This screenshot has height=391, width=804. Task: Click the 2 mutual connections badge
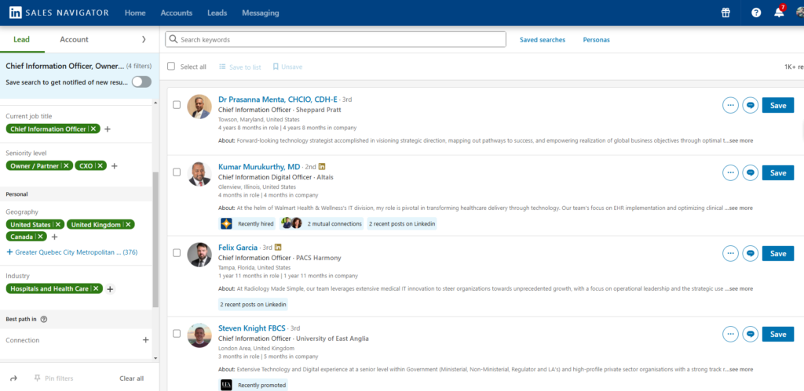321,223
